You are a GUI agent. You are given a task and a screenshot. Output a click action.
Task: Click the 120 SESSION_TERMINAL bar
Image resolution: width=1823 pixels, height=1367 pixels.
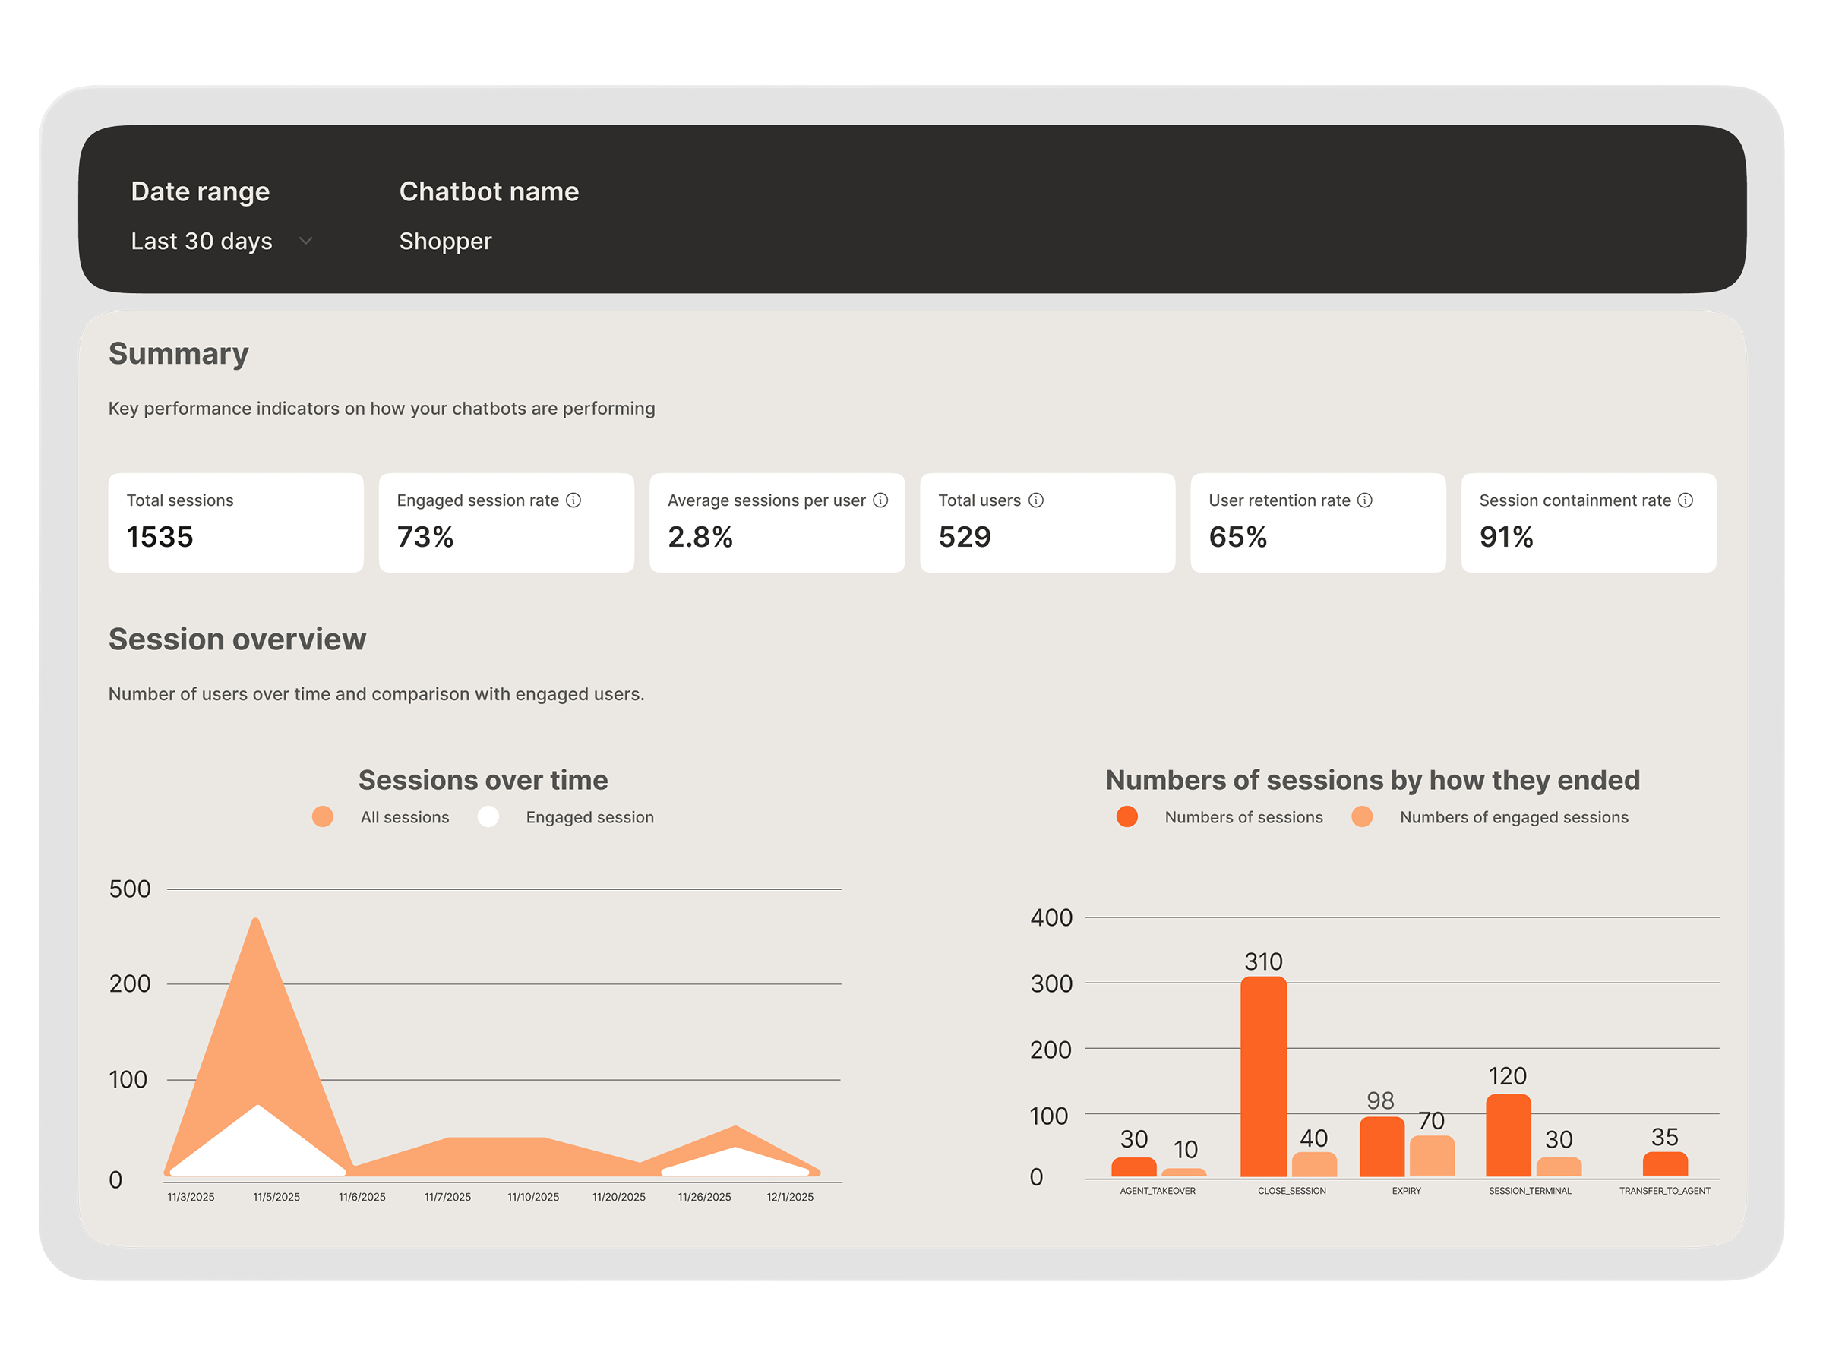(x=1509, y=1135)
